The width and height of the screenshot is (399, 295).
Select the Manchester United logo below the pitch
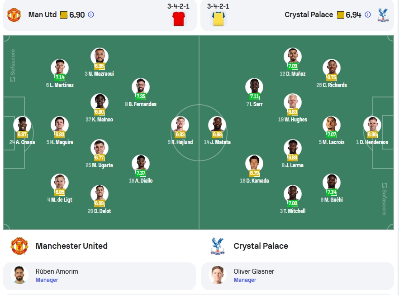(x=19, y=246)
